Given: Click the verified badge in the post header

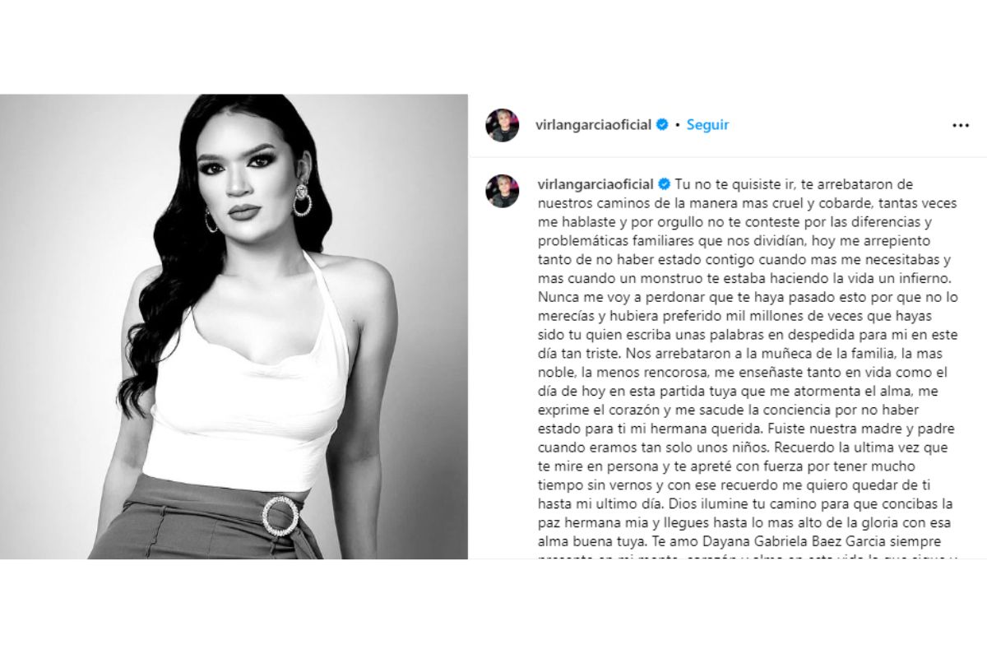Looking at the screenshot, I should pos(661,125).
